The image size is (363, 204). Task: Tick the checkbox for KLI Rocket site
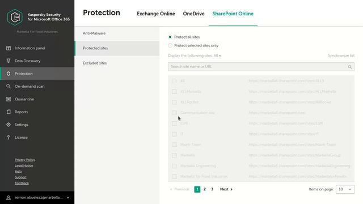tap(174, 102)
